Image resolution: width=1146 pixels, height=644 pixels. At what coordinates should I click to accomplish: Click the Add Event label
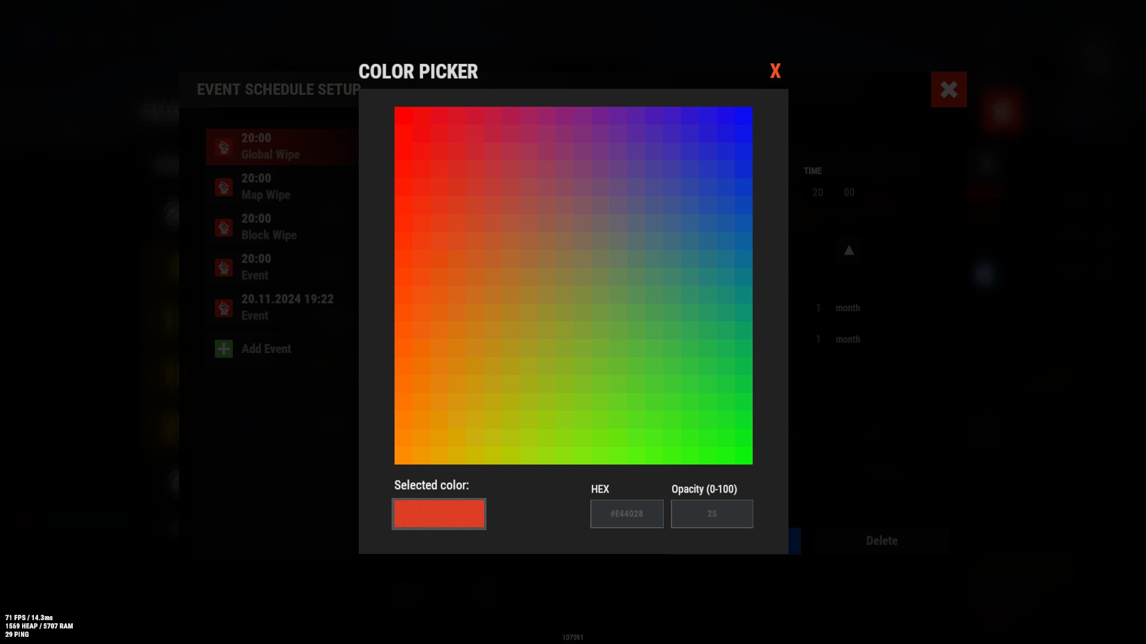266,349
